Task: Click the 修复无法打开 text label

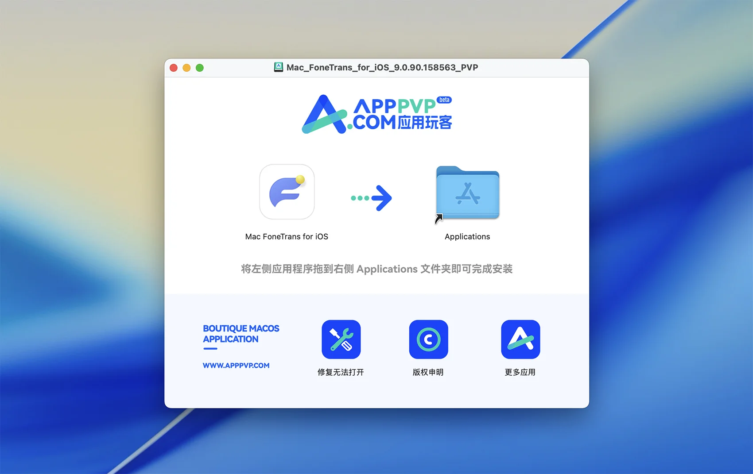Action: pos(341,372)
